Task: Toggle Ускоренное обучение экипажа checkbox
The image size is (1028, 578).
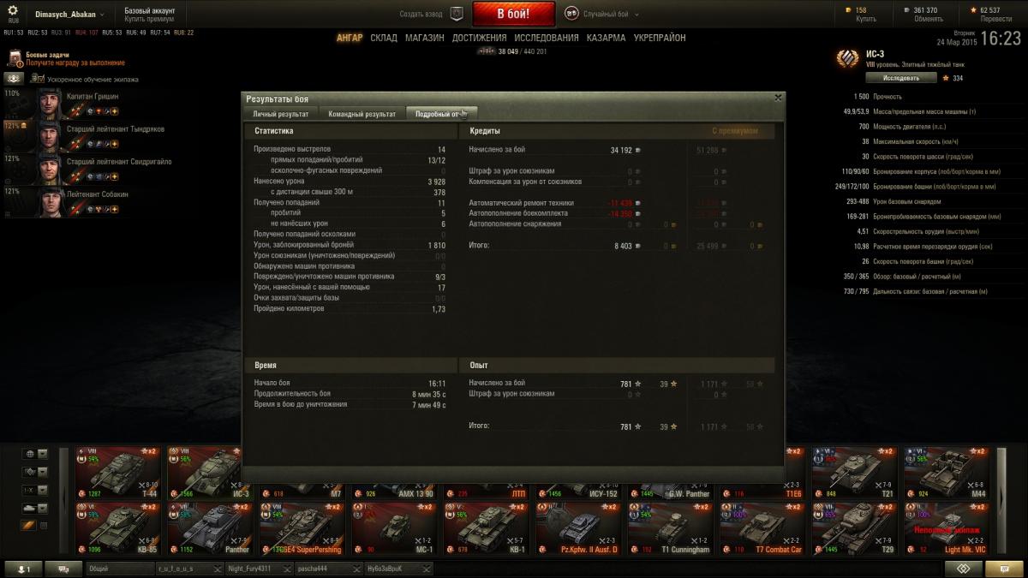Action: [x=39, y=79]
